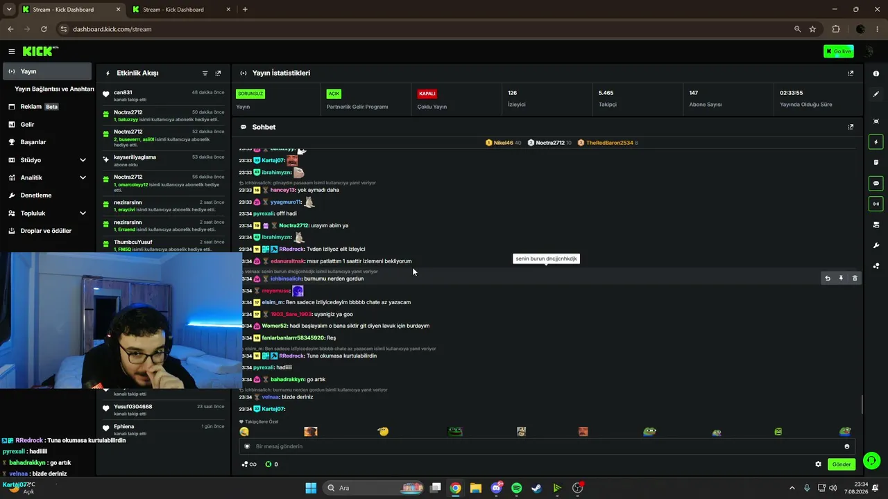The height and width of the screenshot is (499, 888).
Task: Open Spotify from the taskbar
Action: pos(516,488)
